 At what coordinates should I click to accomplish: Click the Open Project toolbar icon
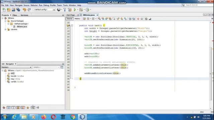(13, 10)
